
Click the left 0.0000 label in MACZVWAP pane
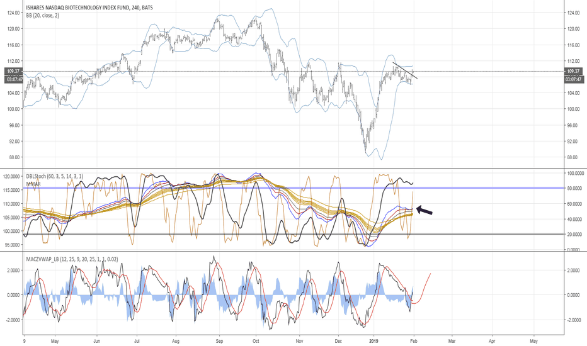pos(14,295)
